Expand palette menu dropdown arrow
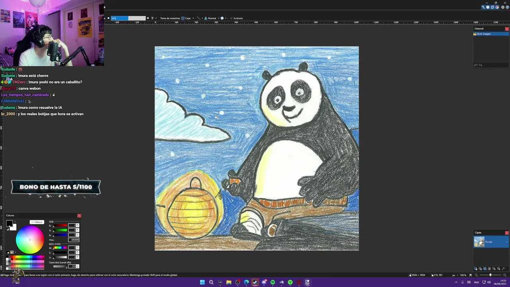This screenshot has height=287, width=510. coord(16,252)
